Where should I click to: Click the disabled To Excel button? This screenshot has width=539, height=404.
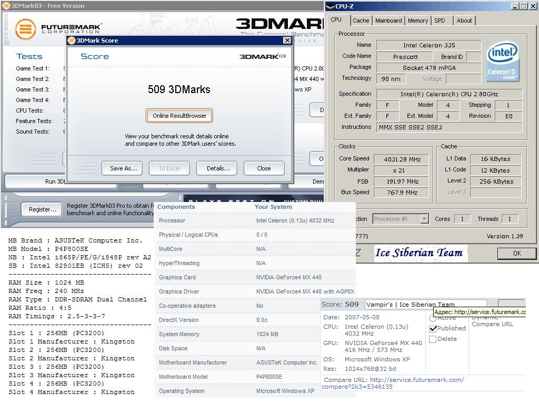coord(169,168)
